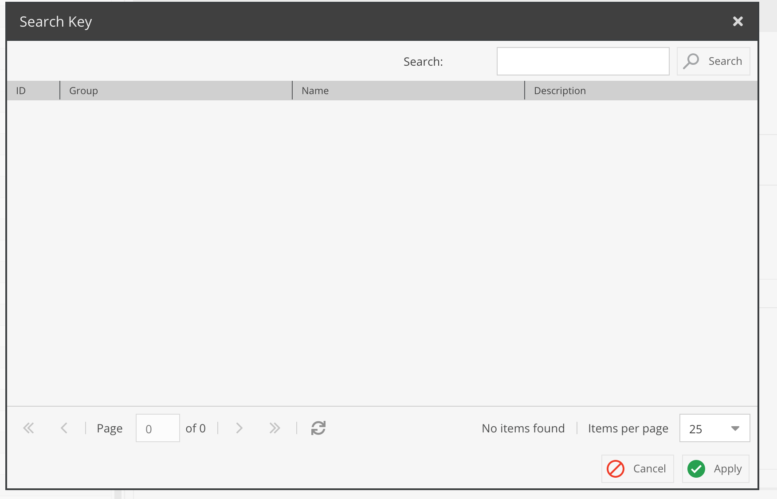Viewport: 777px width, 499px height.
Task: Click the 'Items per page' label
Action: (x=628, y=428)
